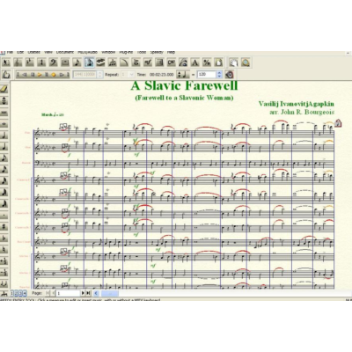Select the Eraser in the left palette
Viewport: 352px width, 352px height.
click(4, 89)
